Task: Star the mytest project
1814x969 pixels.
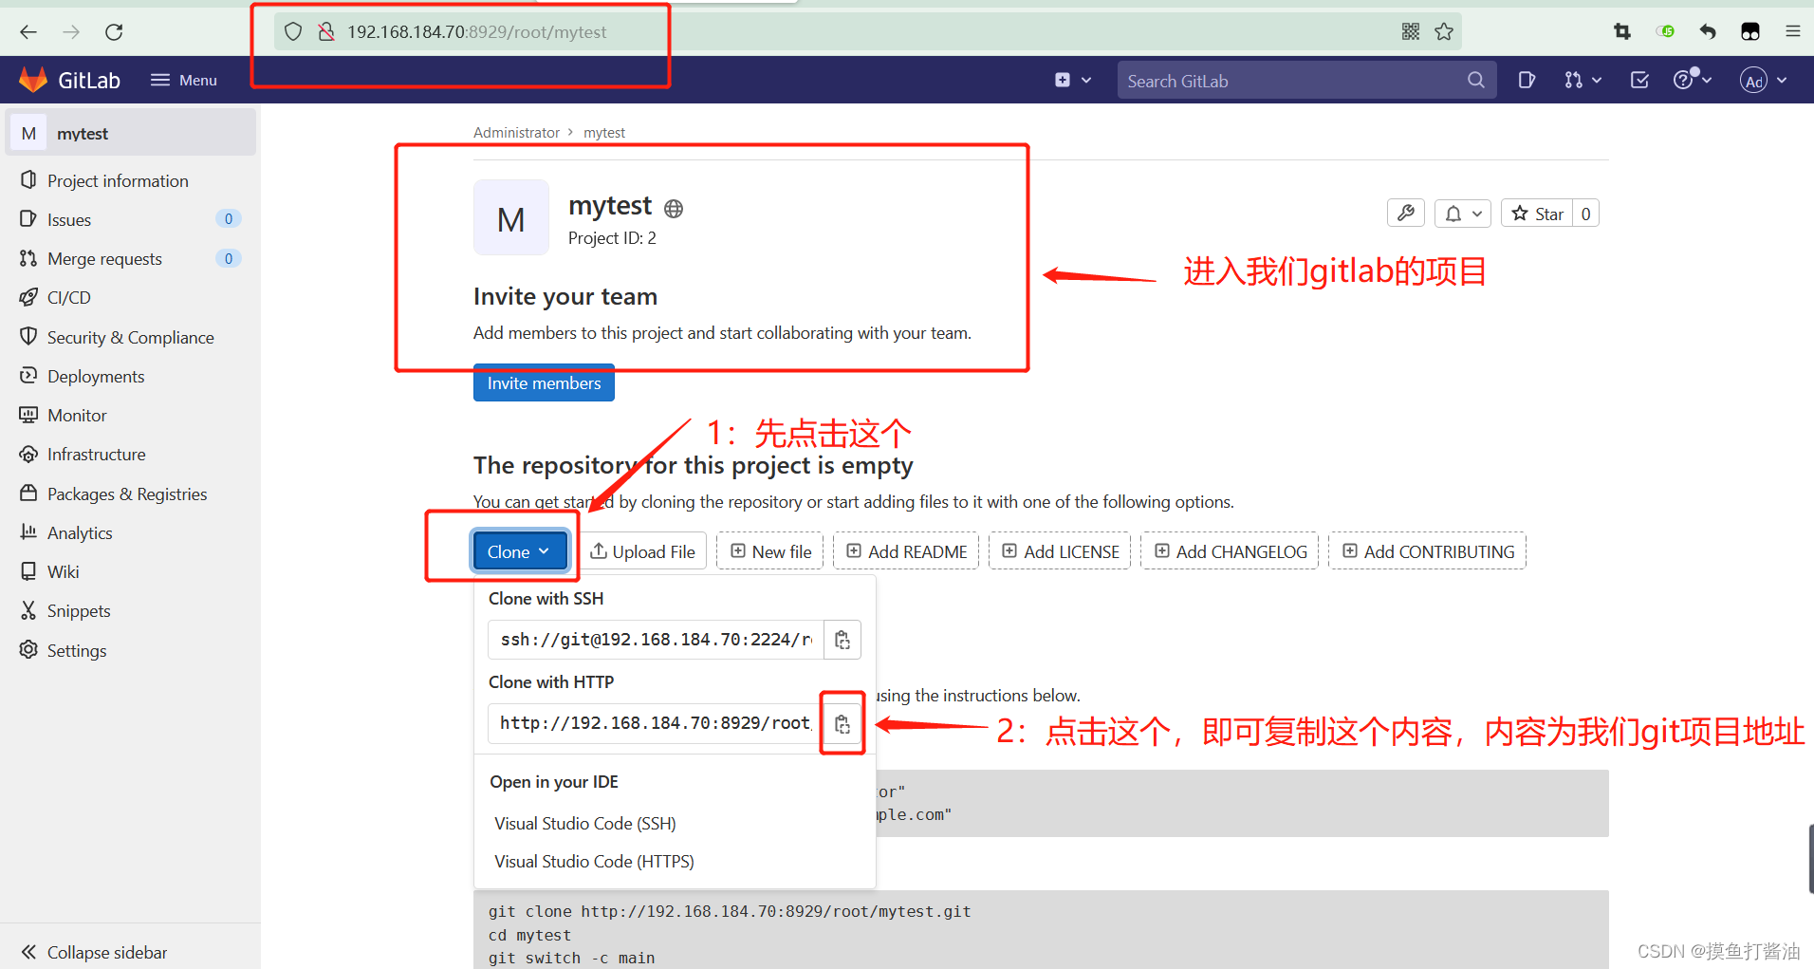Action: point(1537,214)
